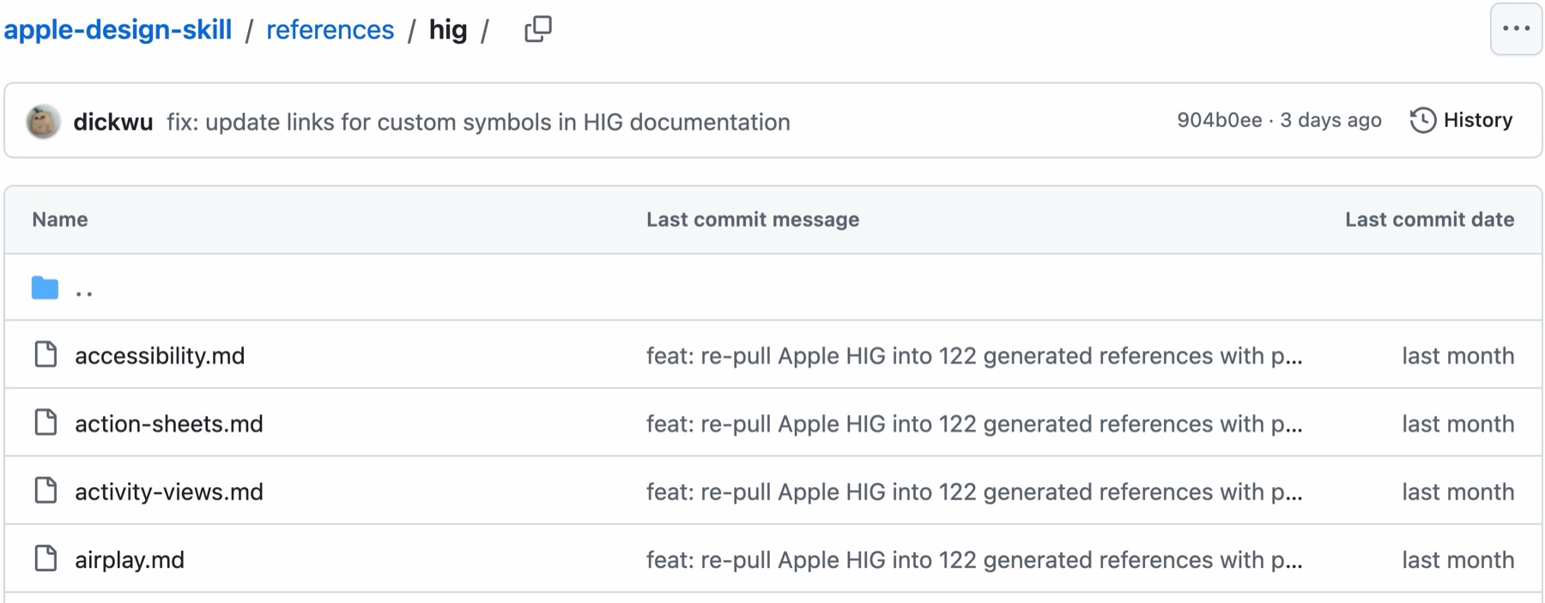Open commit message in activity-views.md row

tap(974, 491)
